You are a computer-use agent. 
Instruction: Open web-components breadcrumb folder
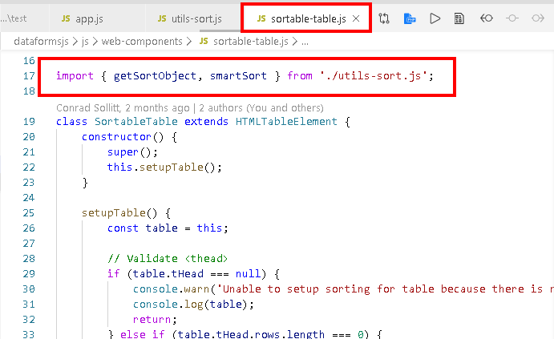[142, 42]
